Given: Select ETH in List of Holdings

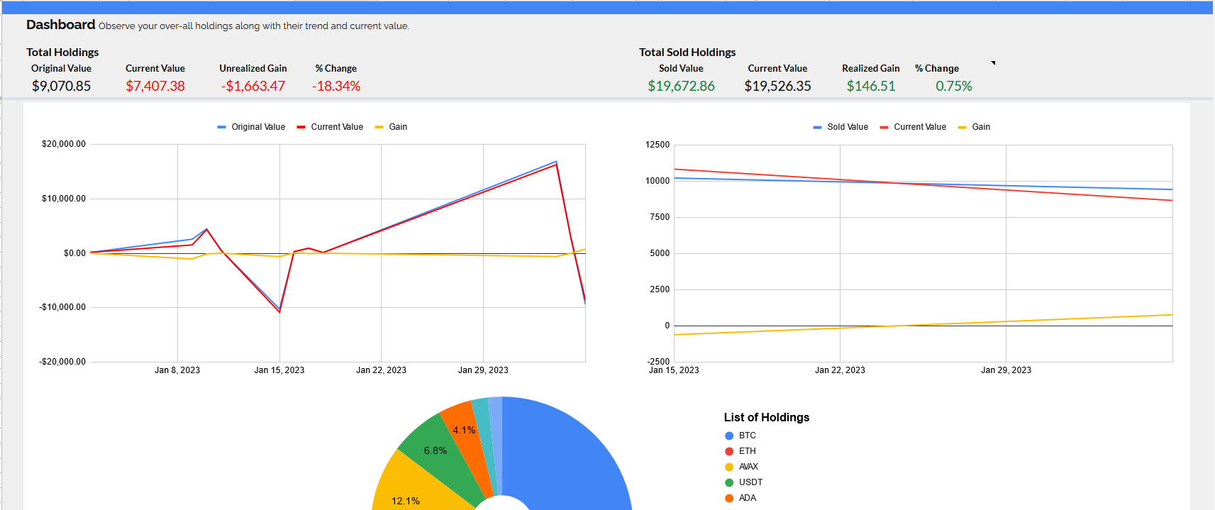Looking at the screenshot, I should tap(740, 451).
